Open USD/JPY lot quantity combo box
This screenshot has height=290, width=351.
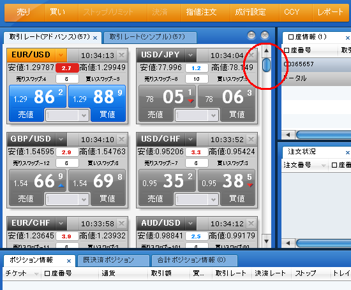[197, 115]
